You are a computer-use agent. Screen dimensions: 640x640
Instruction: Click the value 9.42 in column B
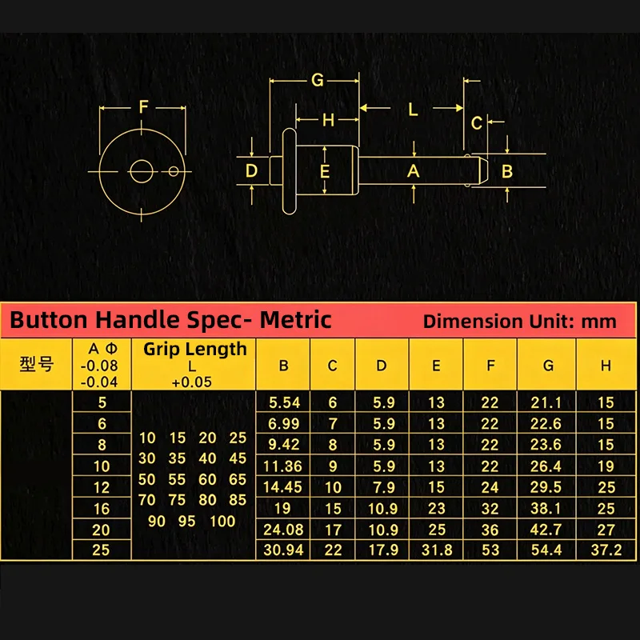[x=284, y=445]
